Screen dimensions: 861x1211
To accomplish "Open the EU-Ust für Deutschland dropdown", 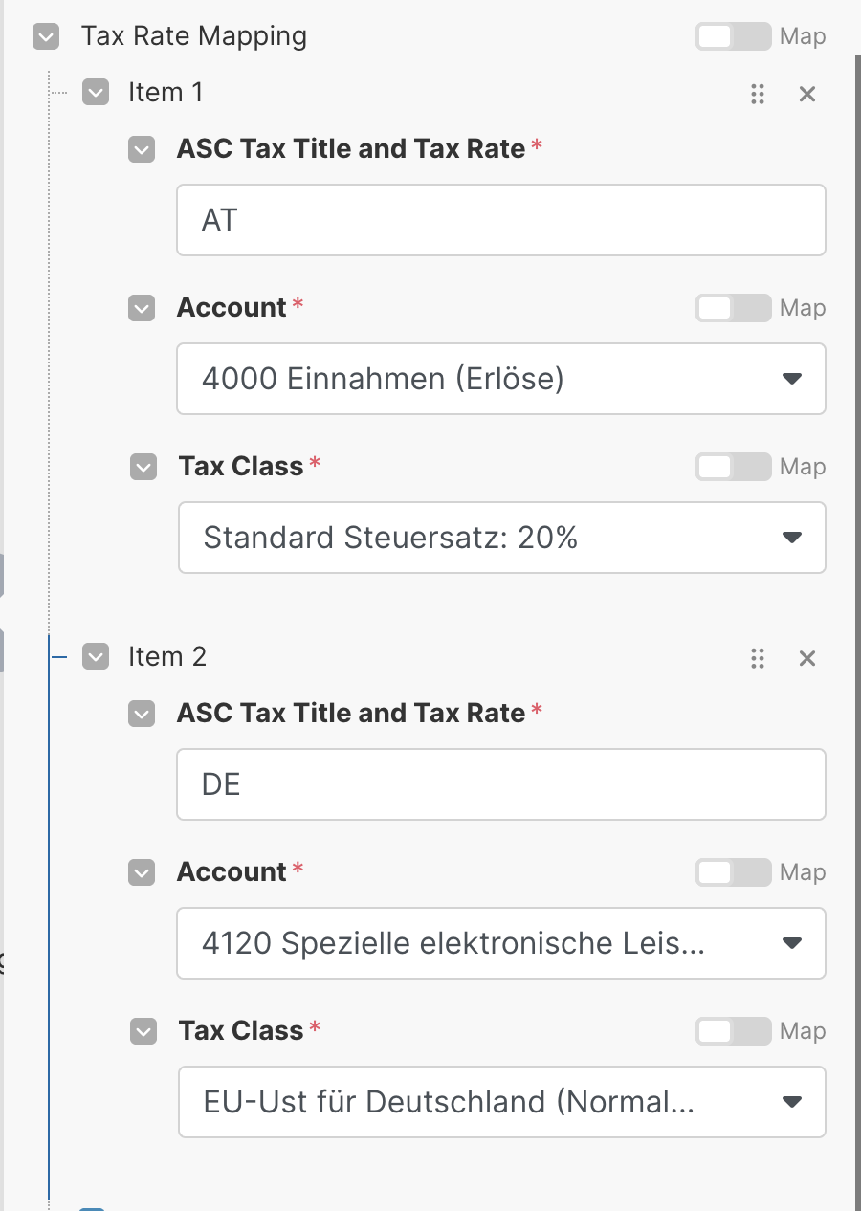I will click(500, 1102).
